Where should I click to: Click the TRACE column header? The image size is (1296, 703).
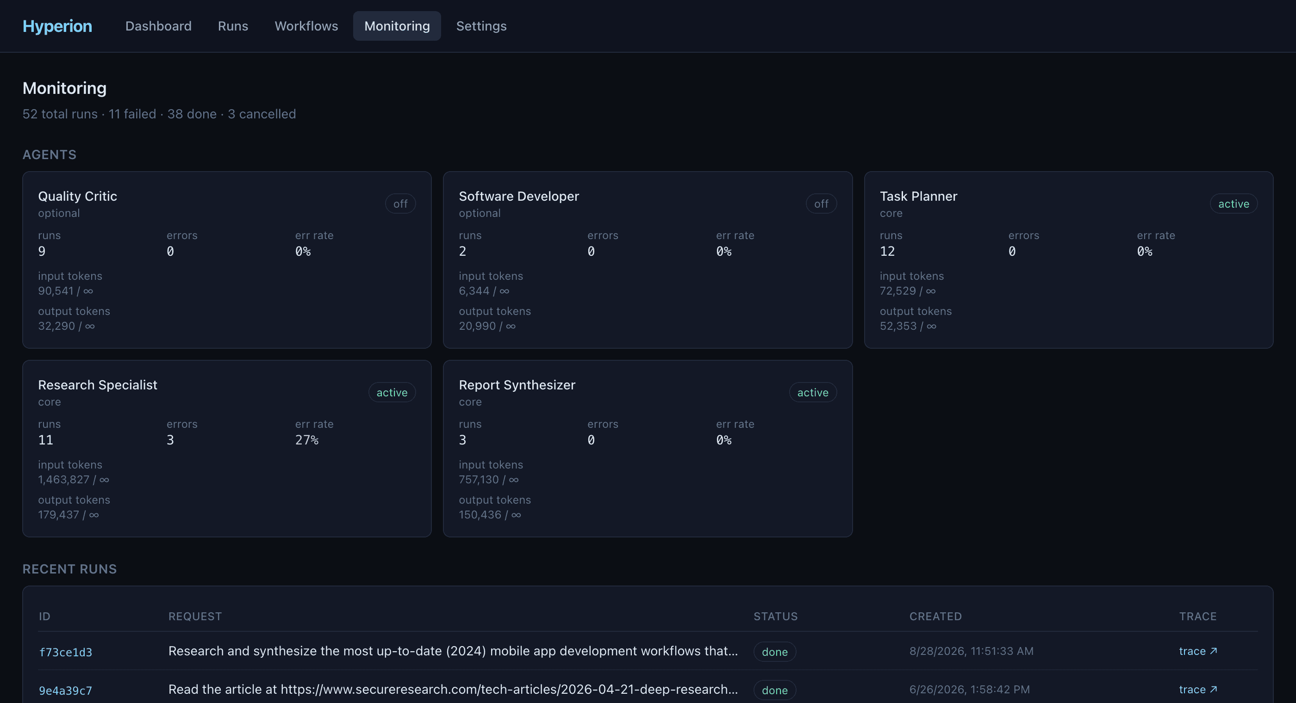1197,616
